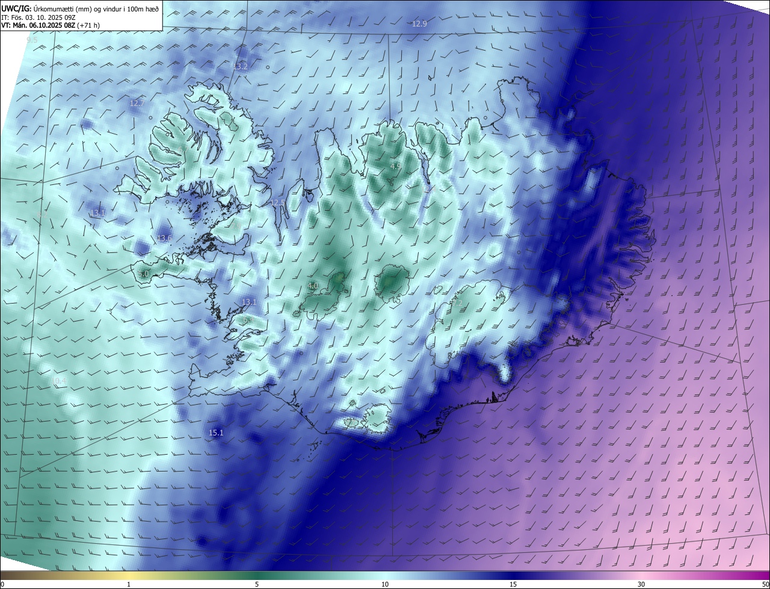Click the color scale tick label 50
Image resolution: width=770 pixels, height=589 pixels.
pos(765,584)
